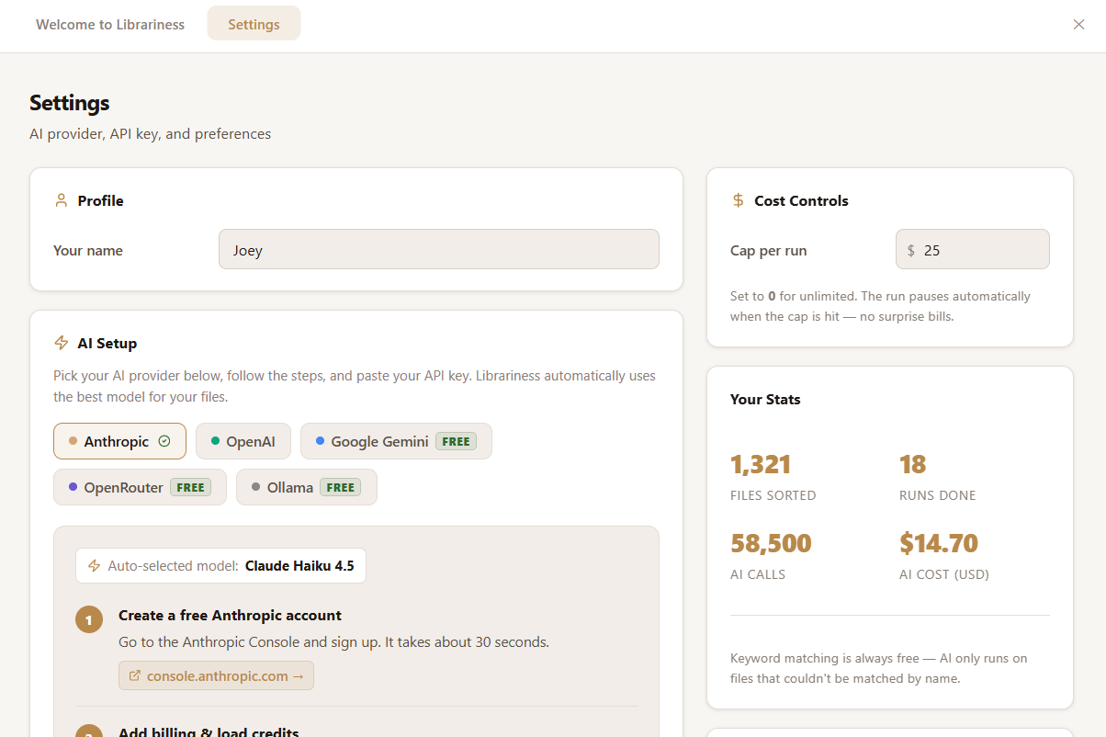Click the Google Gemini blue dot
Viewport: 1106px width, 737px height.
coord(320,441)
